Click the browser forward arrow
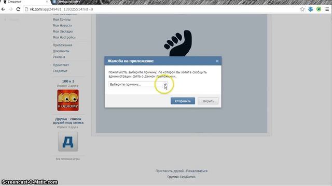 pyautogui.click(x=10, y=9)
